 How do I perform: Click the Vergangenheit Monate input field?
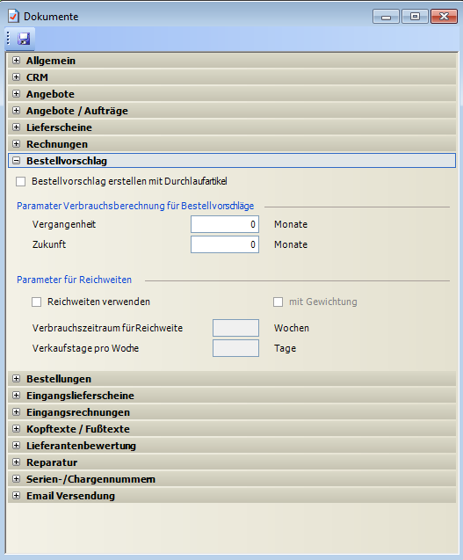(225, 224)
